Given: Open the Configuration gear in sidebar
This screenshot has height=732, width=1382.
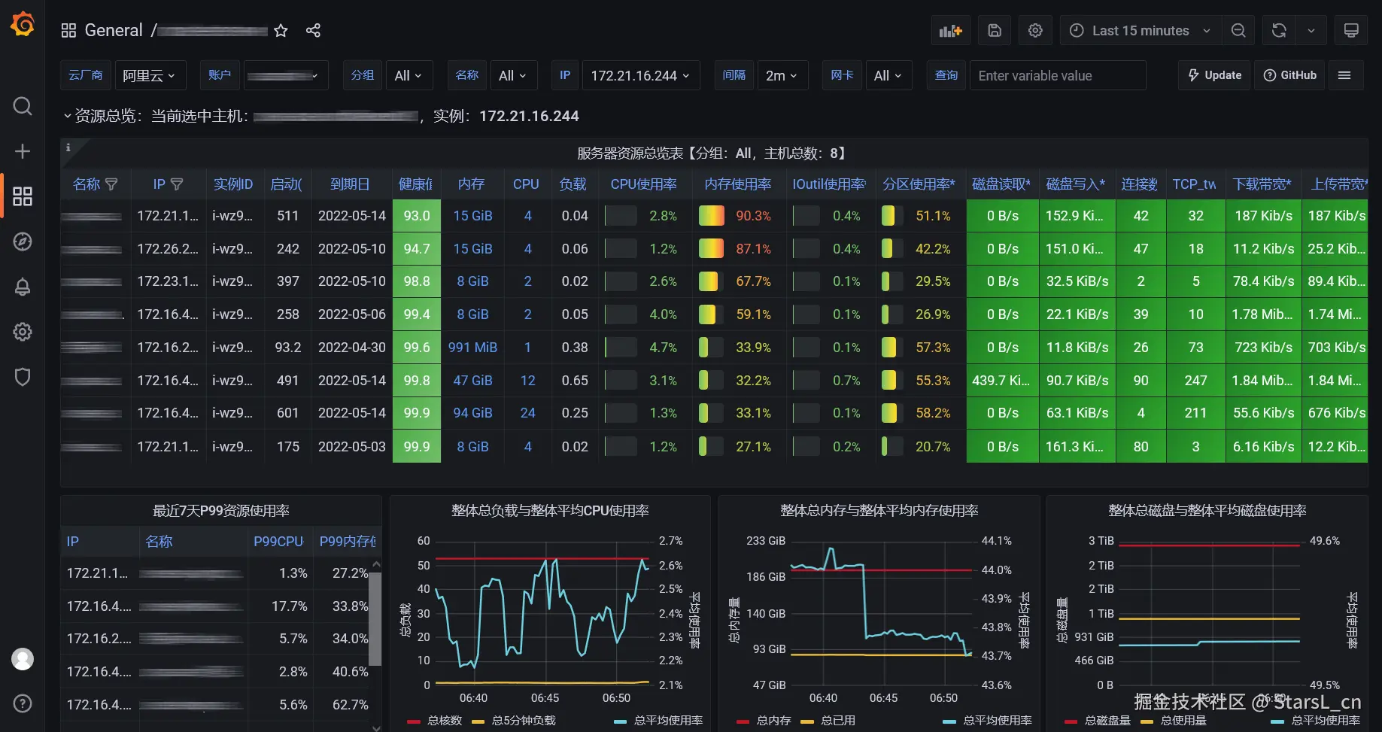Looking at the screenshot, I should pos(23,332).
